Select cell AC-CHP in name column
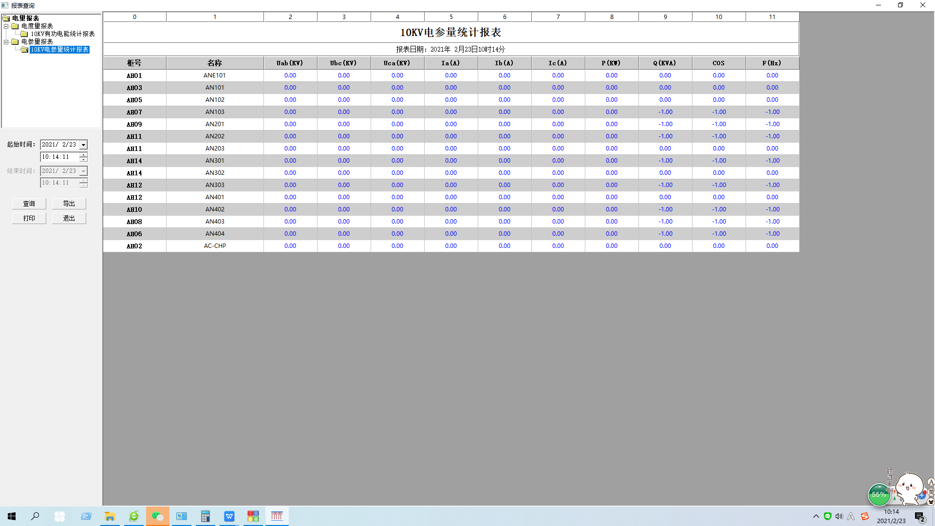Viewport: 935px width, 526px height. tap(215, 246)
